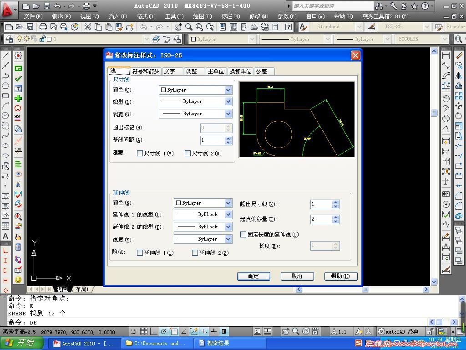Switch to 布局1 layout tab

point(82,289)
